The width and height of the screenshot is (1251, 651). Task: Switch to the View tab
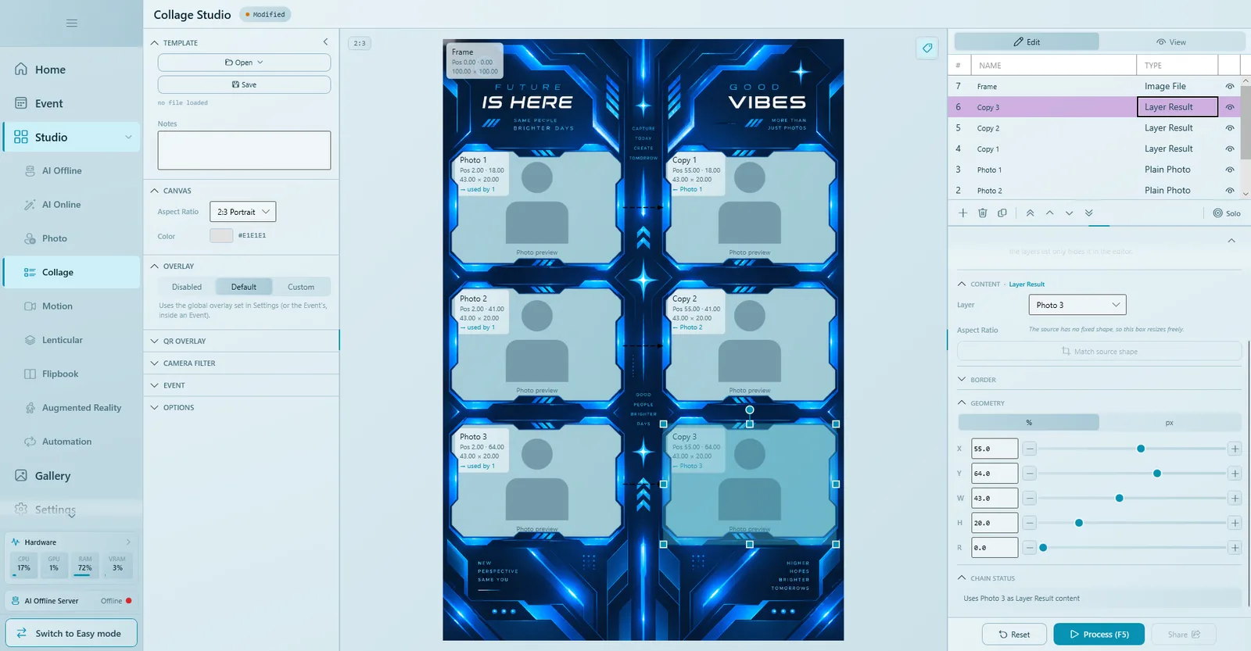1171,42
